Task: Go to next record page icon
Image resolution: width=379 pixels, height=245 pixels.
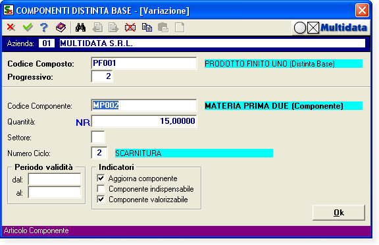Action: pyautogui.click(x=114, y=27)
